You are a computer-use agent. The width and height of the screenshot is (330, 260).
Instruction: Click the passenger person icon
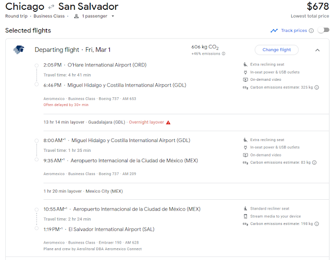(x=76, y=16)
